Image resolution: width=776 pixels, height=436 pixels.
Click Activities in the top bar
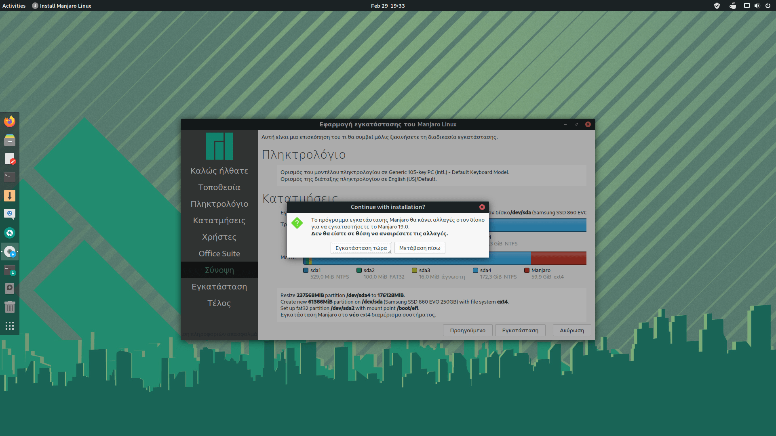[x=14, y=6]
